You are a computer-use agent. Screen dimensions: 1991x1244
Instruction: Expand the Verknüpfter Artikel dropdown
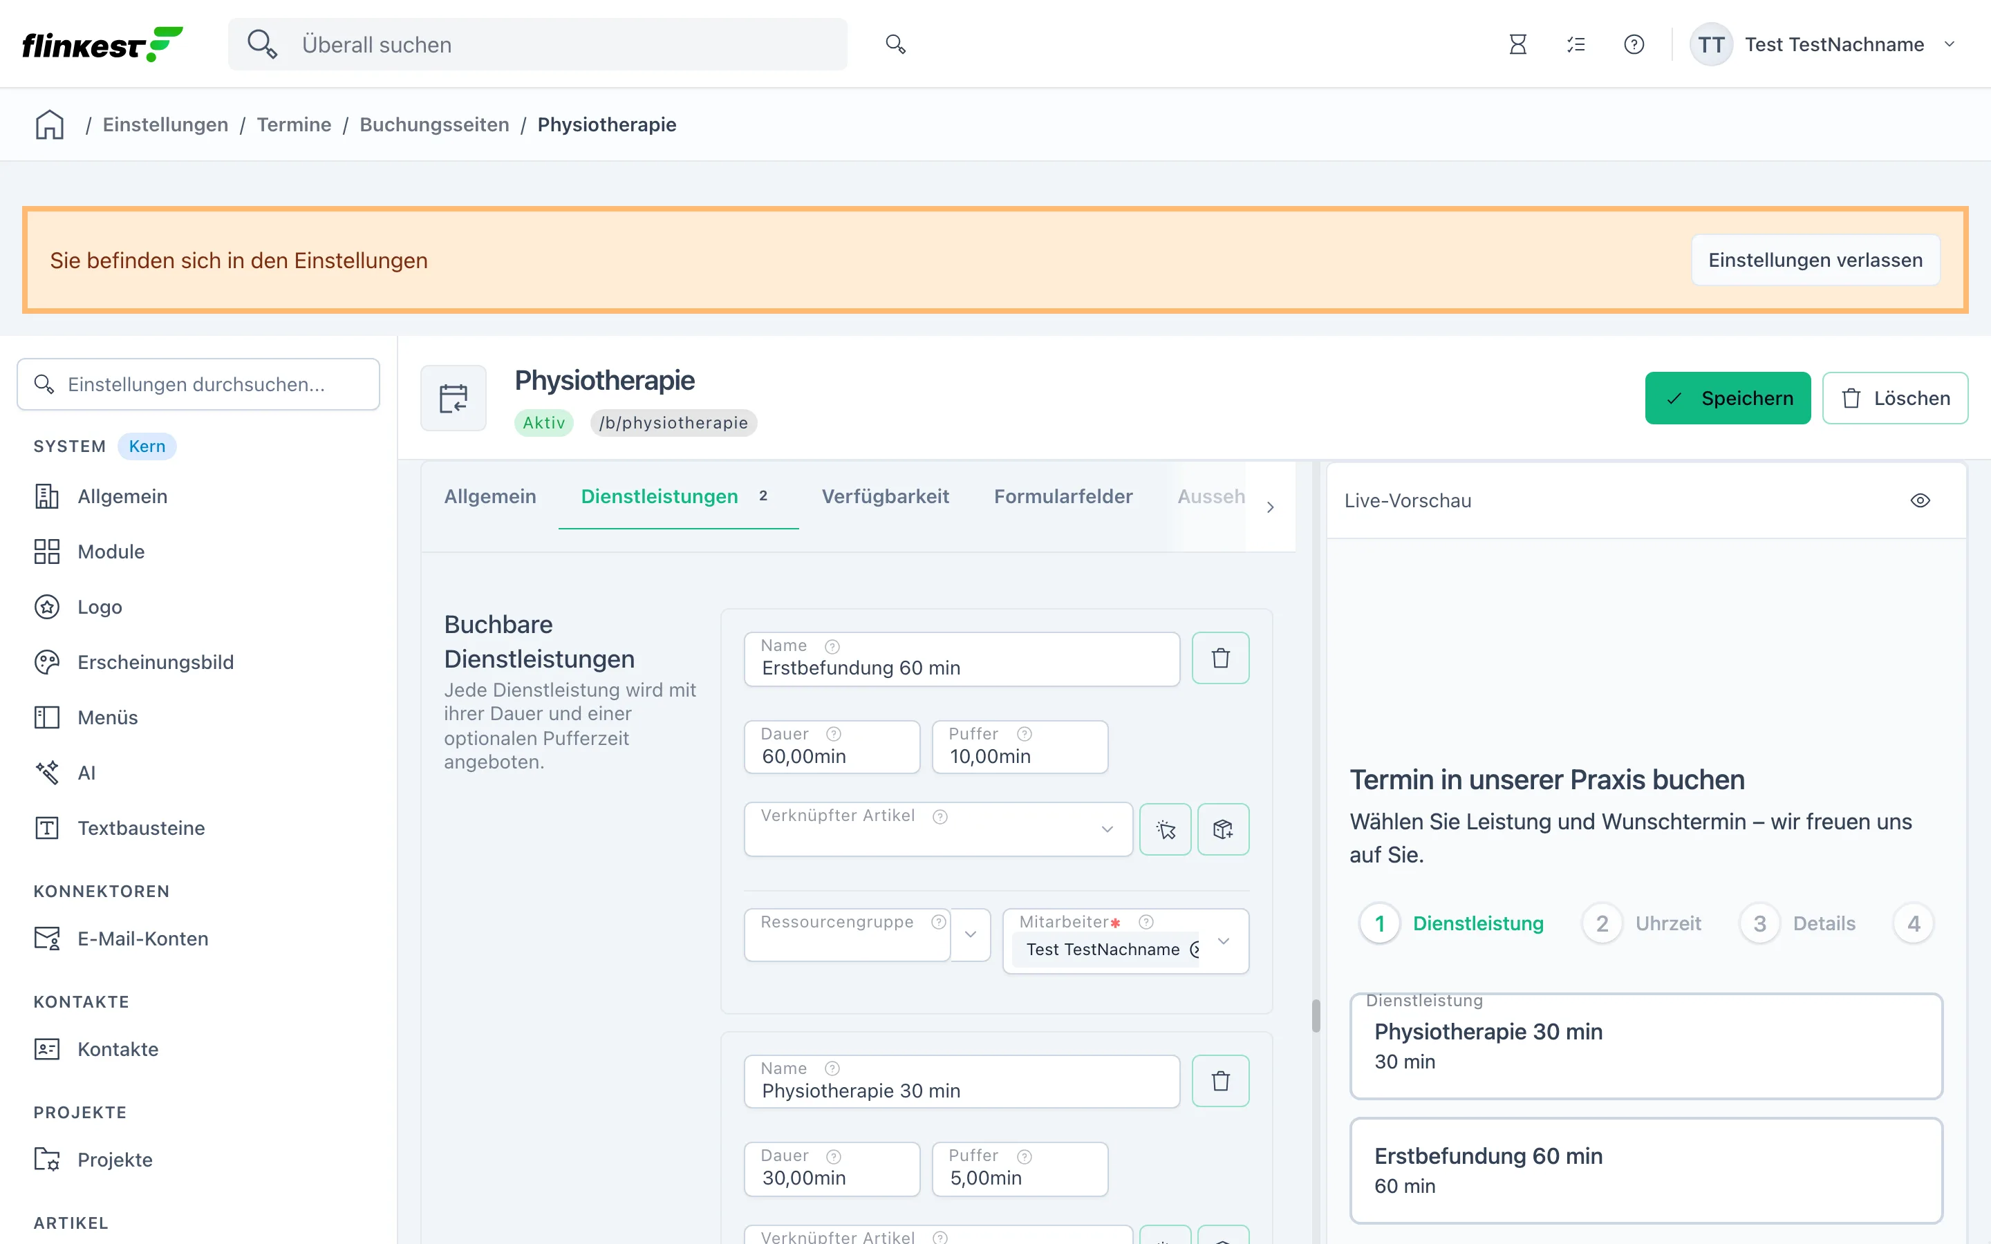(1107, 829)
